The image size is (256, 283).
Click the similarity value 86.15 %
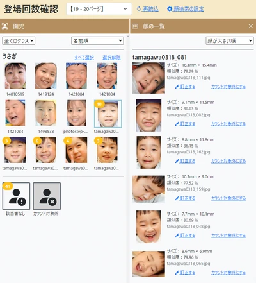click(191, 146)
